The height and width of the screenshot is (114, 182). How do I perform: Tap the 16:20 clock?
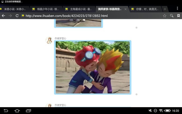pos(175,111)
